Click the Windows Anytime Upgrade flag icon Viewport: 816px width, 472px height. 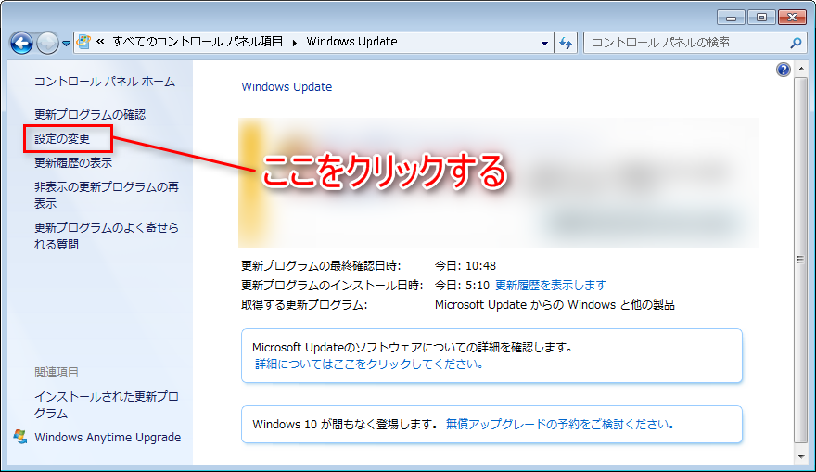tap(20, 437)
